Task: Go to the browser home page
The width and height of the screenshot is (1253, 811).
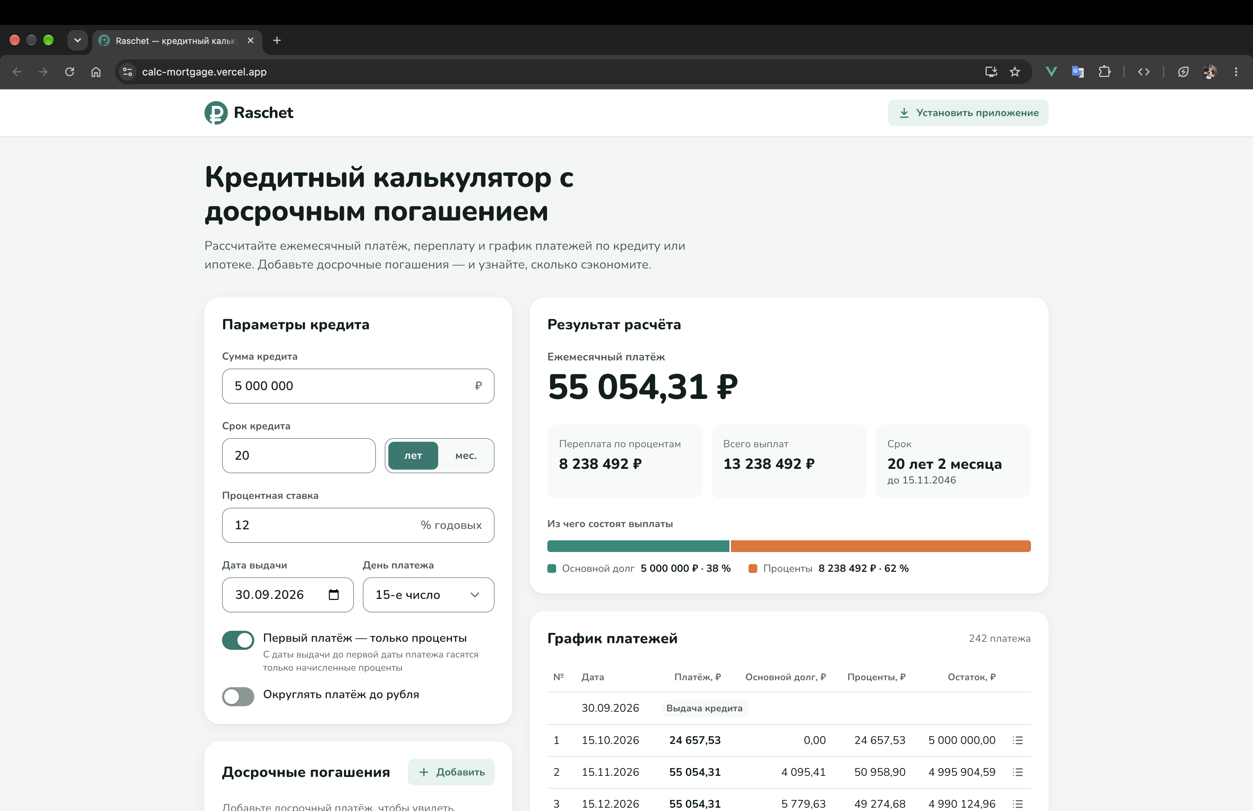Action: pyautogui.click(x=96, y=71)
